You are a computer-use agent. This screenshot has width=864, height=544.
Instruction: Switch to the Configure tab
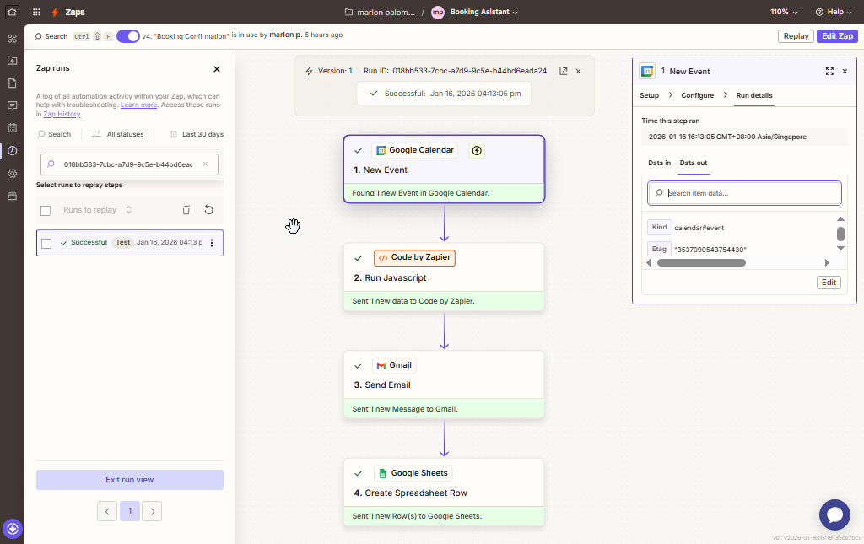click(698, 95)
